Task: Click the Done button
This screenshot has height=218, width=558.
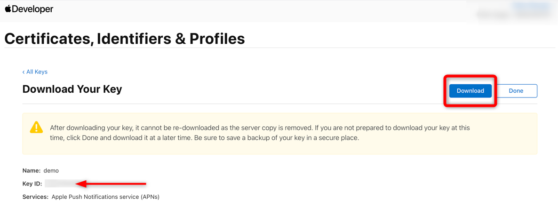Action: click(x=516, y=91)
